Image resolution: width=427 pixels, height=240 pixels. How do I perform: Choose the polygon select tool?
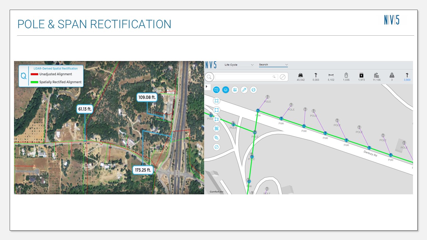coord(217,119)
